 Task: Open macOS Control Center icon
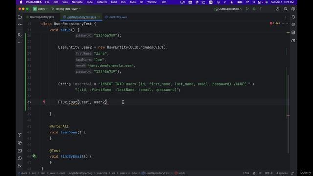click(x=260, y=2)
